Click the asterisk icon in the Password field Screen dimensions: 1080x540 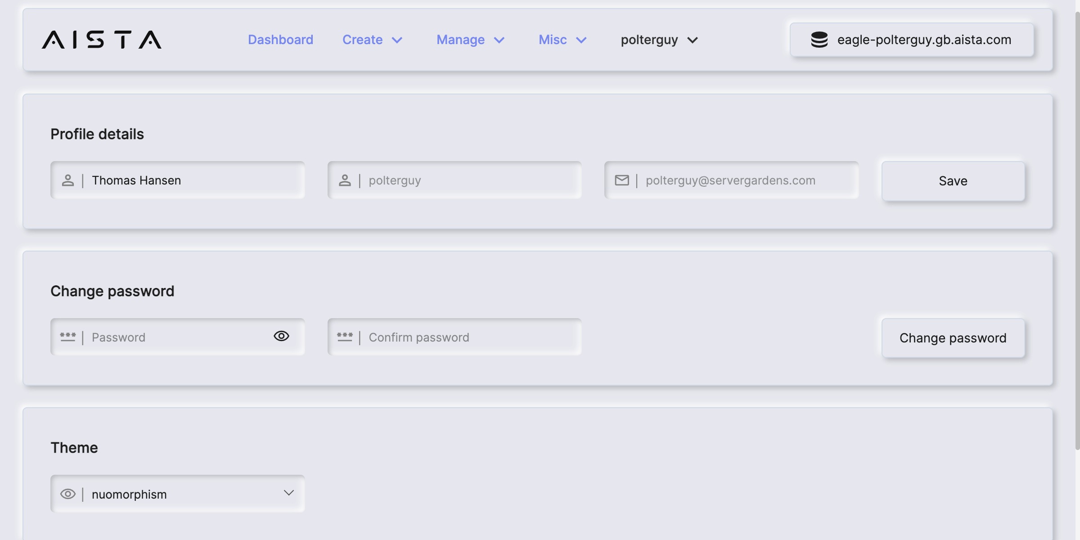click(x=68, y=337)
